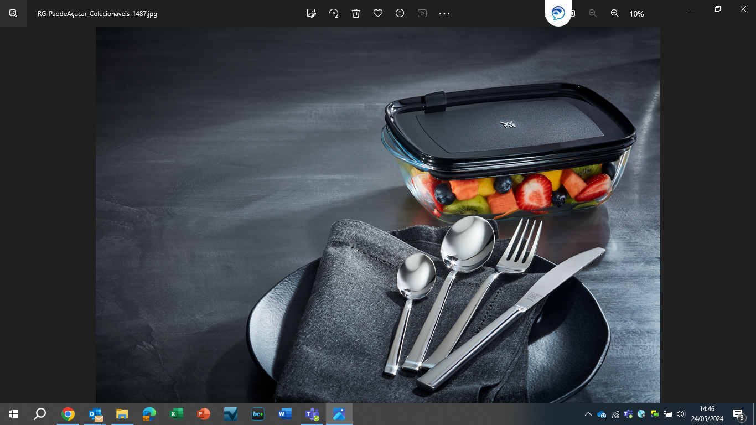
Task: Delete the photo with the trash icon
Action: coord(356,13)
